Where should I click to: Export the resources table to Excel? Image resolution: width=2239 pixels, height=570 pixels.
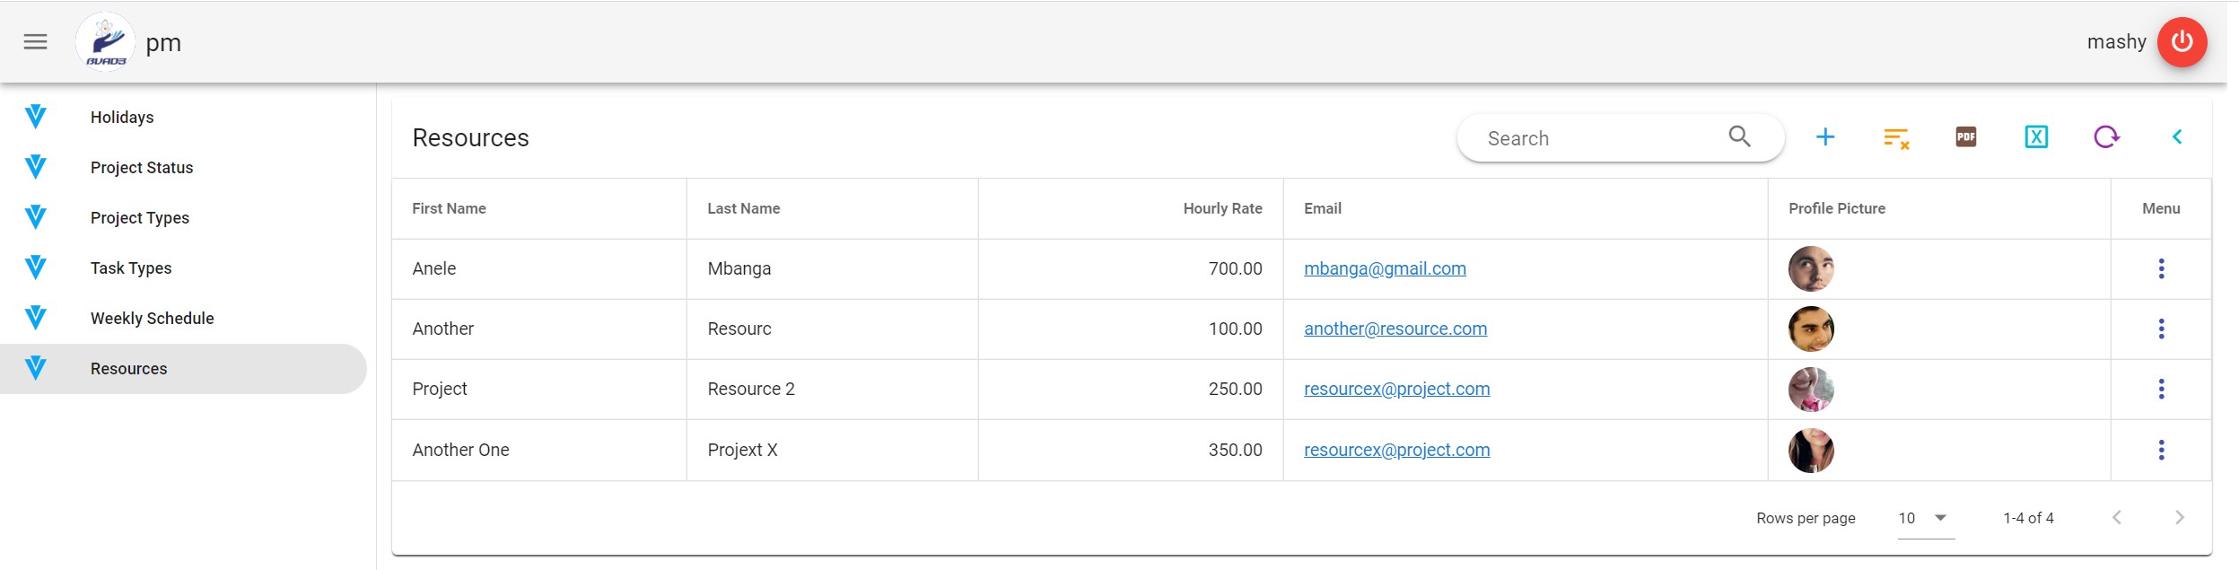[2036, 137]
